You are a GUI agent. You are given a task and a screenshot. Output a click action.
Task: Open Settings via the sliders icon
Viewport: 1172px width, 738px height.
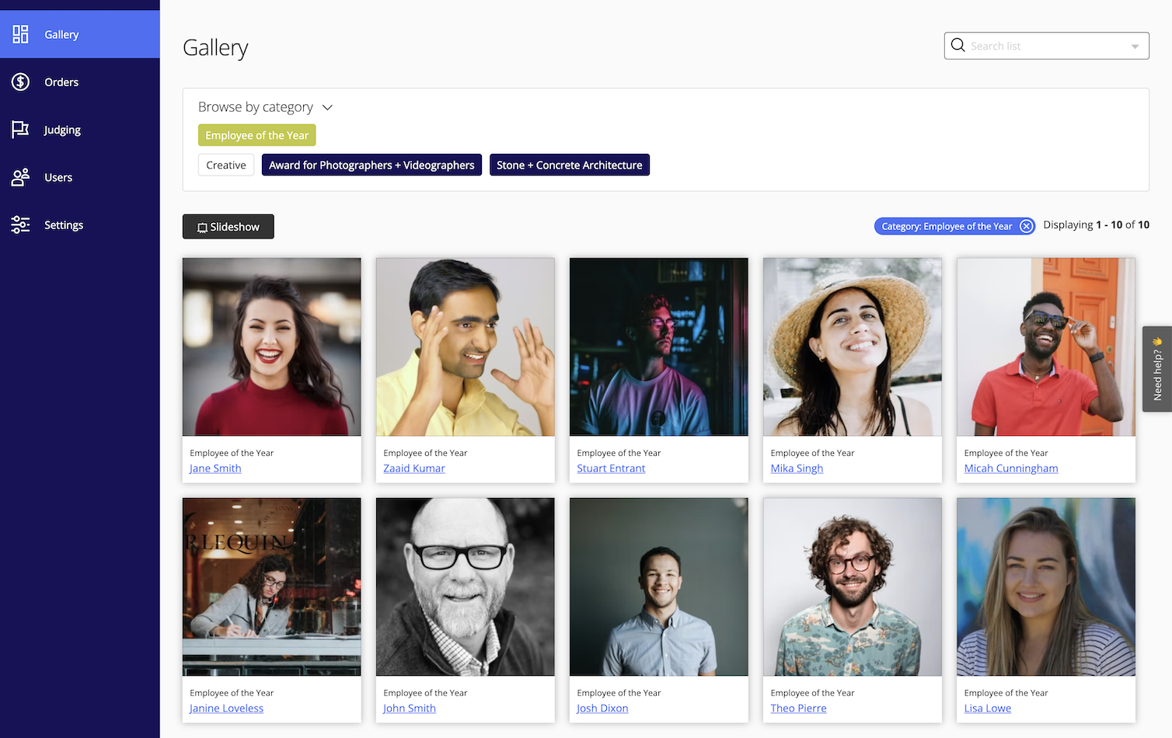pos(20,225)
